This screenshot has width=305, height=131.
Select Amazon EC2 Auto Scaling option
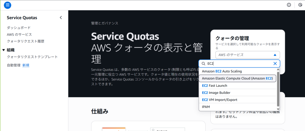tap(222, 71)
